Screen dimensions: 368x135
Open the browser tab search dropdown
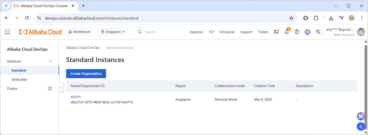[x=6, y=6]
